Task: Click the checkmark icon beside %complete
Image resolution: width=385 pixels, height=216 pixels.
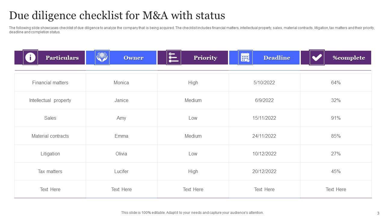Action: pyautogui.click(x=317, y=57)
